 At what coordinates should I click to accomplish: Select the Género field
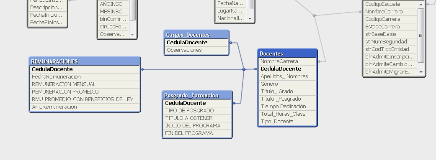pos(287,84)
